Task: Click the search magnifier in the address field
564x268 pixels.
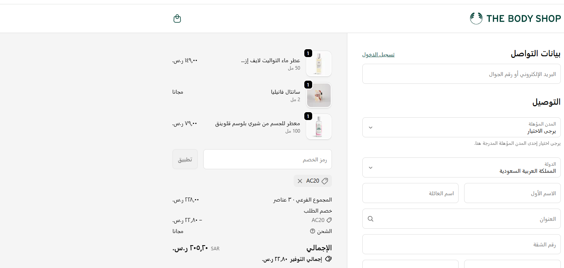Action: pyautogui.click(x=370, y=219)
